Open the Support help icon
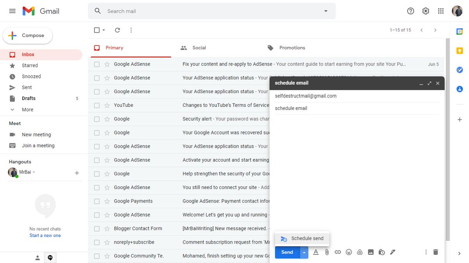The width and height of the screenshot is (469, 263). [410, 11]
